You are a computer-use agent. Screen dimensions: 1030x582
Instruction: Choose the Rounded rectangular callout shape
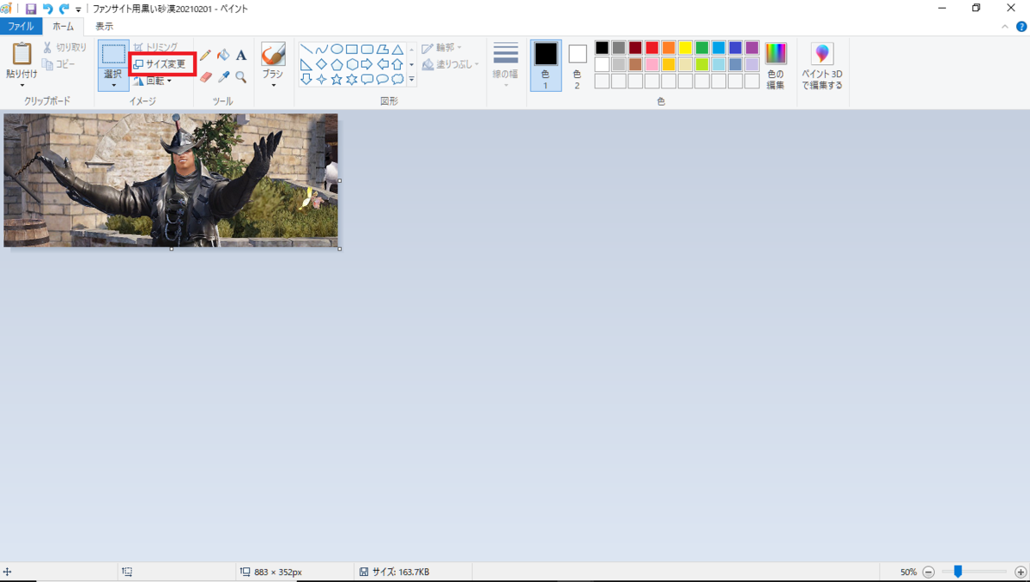367,80
